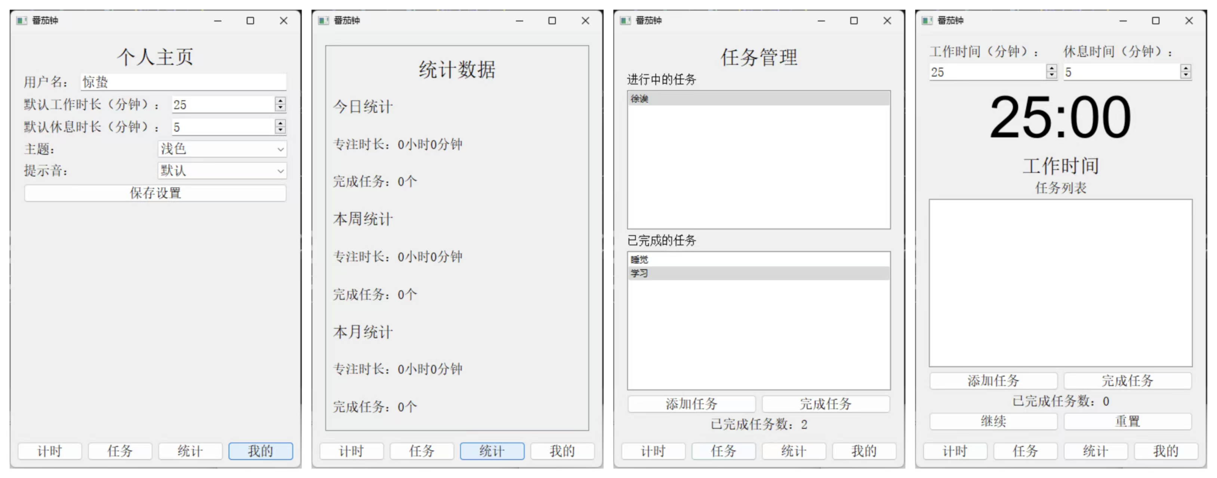Decrease 休息时间 spinner in the timer window
Image resolution: width=1217 pixels, height=478 pixels.
click(1185, 75)
